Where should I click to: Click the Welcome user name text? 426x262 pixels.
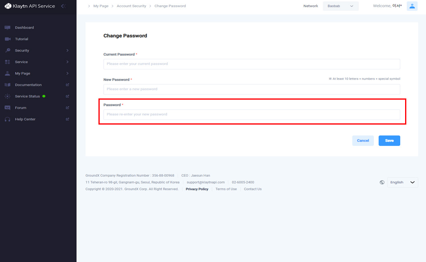(387, 6)
